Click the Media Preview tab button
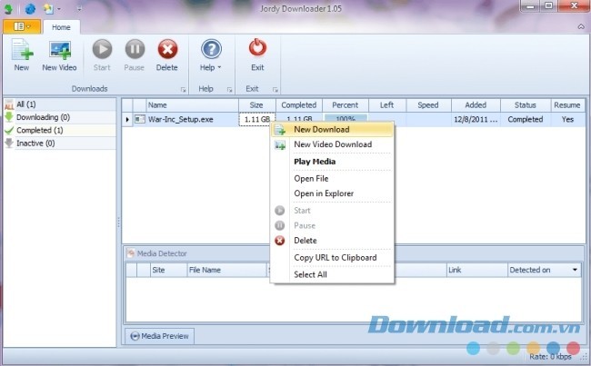This screenshot has height=366, width=591. 159,336
